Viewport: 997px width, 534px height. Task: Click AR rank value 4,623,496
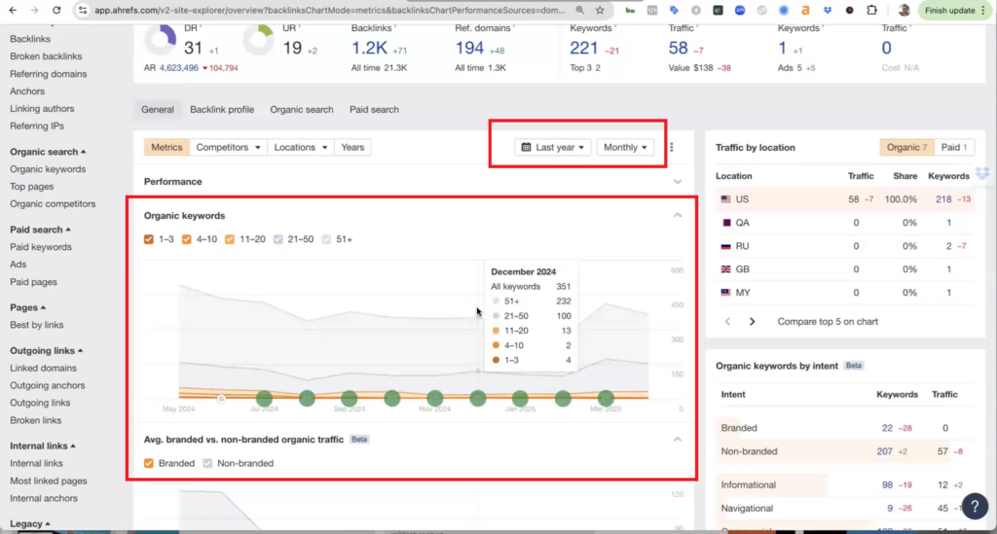(179, 68)
